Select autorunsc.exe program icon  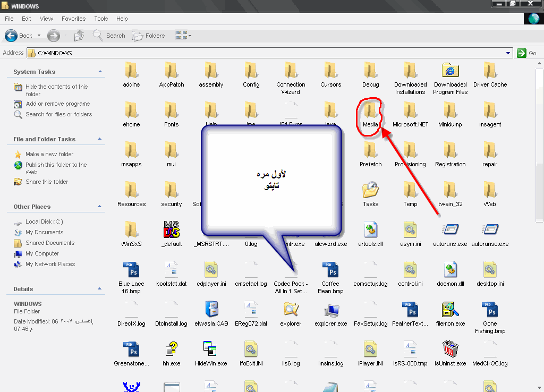pos(490,229)
